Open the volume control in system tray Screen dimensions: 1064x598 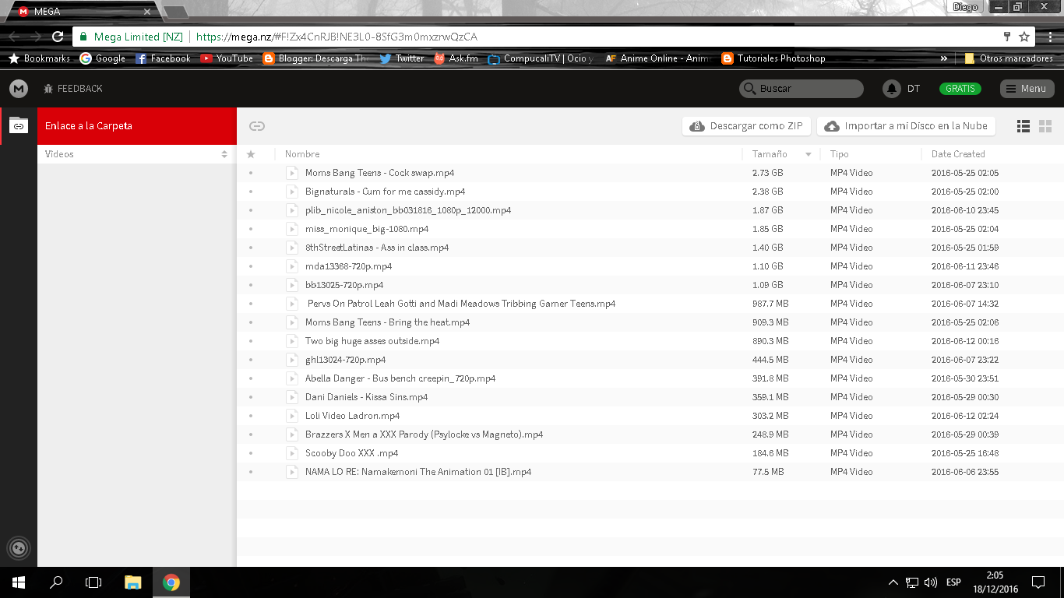931,582
